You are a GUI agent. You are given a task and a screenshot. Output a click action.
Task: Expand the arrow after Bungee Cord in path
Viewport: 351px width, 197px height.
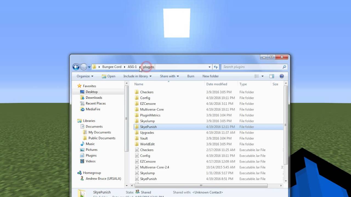click(124, 67)
